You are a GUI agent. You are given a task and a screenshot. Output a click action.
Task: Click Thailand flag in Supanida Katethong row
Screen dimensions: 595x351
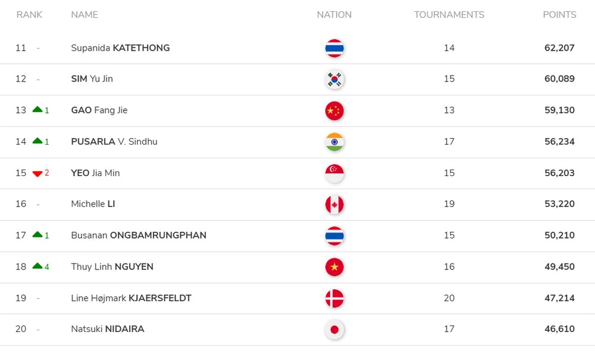(334, 48)
